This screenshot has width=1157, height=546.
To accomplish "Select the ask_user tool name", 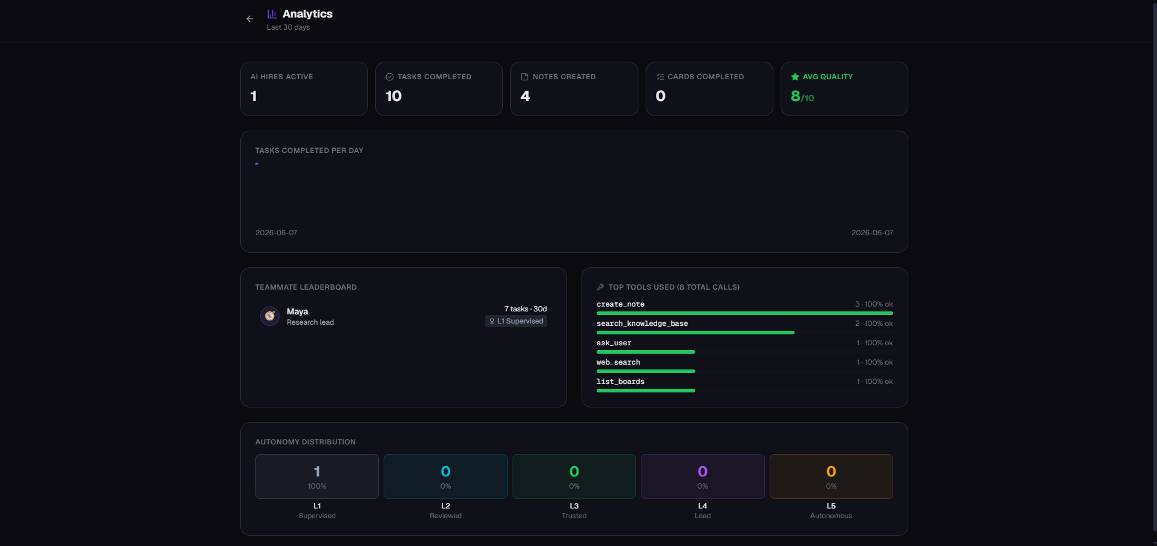I will tap(614, 343).
